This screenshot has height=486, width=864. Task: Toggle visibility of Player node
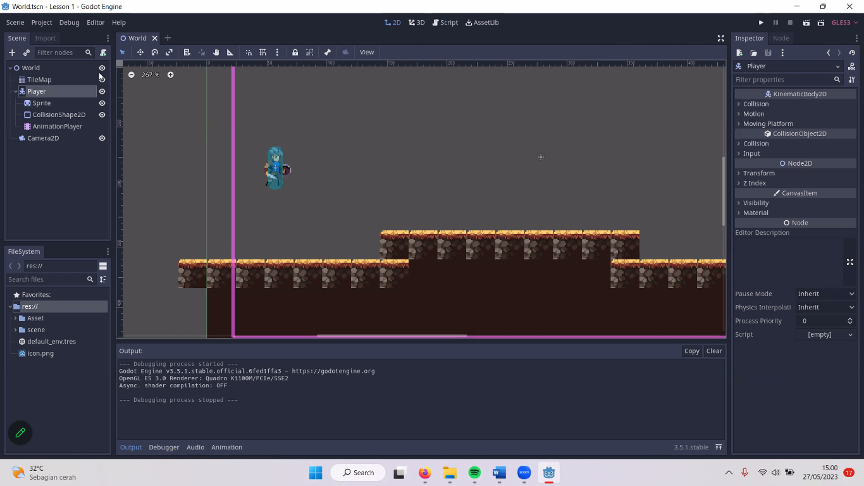102,91
